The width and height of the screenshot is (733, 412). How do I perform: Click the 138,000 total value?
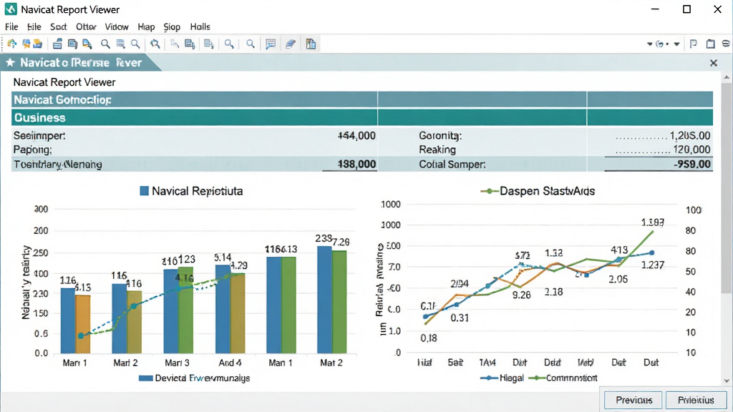coord(356,164)
